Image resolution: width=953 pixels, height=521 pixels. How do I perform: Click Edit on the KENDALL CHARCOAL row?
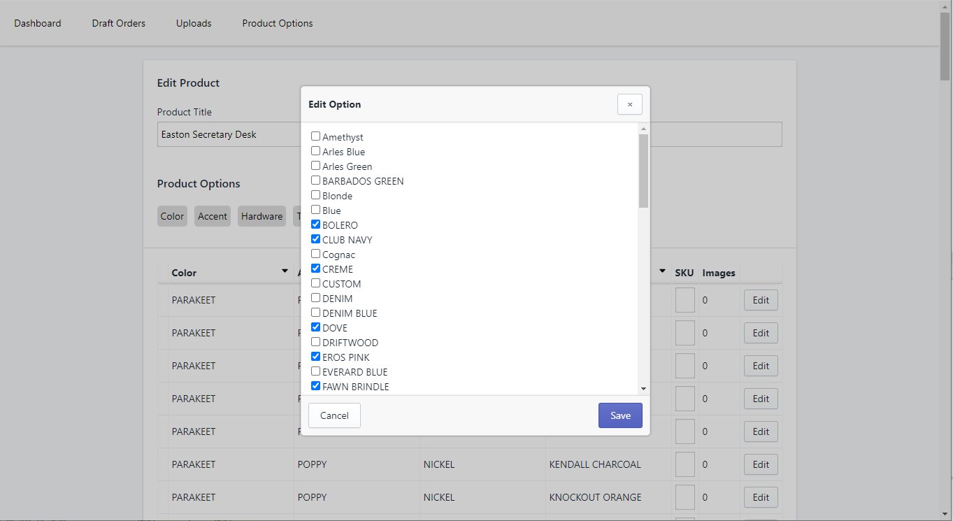[761, 464]
